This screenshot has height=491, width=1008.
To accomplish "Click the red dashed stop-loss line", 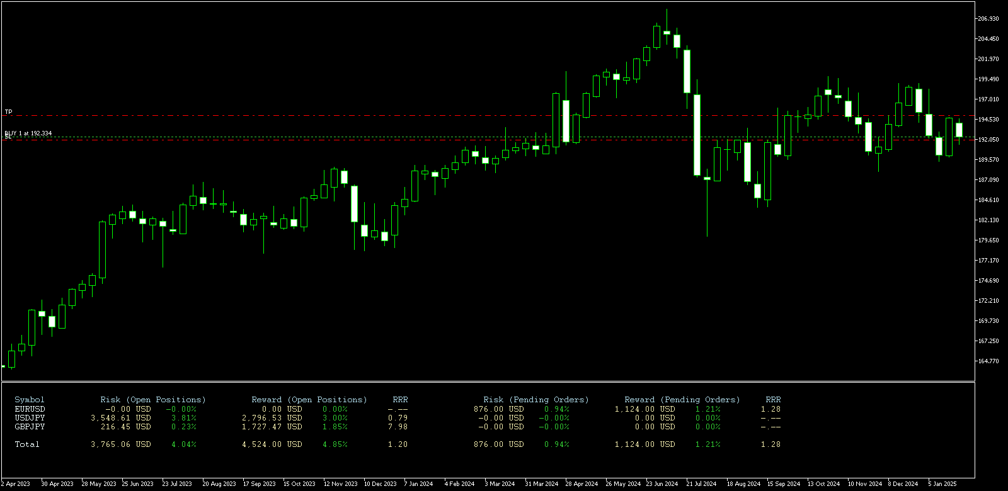I will [x=488, y=140].
